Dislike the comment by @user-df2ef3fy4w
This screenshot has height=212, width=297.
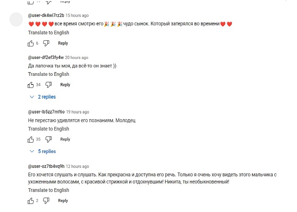point(48,85)
